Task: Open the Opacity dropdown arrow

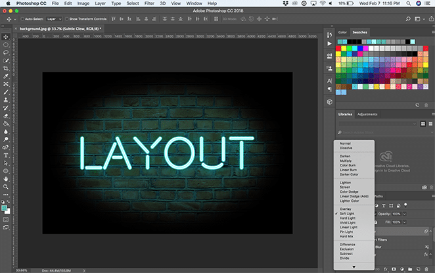Action: (x=404, y=214)
